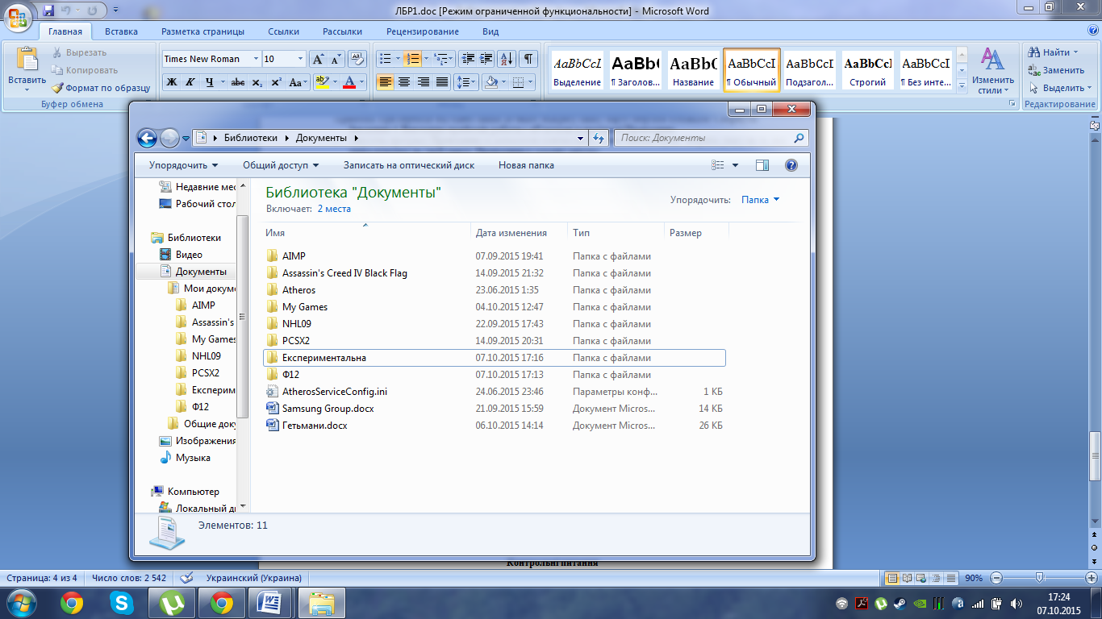Open the Папка arrangement dropdown
The width and height of the screenshot is (1102, 619).
[761, 200]
